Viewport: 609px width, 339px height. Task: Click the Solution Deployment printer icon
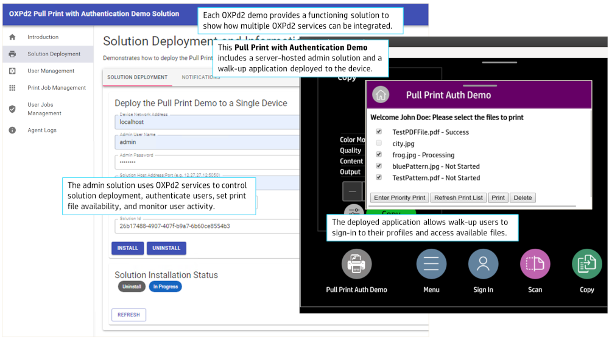click(x=12, y=54)
